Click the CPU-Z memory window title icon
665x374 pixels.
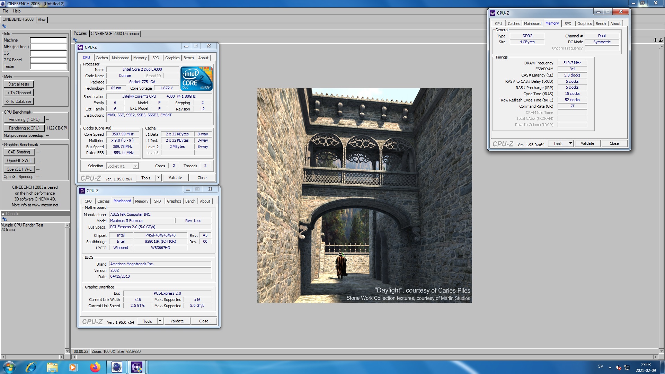pos(493,13)
